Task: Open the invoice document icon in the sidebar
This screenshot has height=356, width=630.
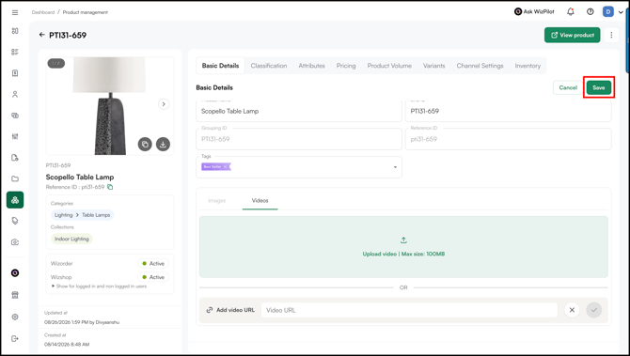Action: coord(15,73)
